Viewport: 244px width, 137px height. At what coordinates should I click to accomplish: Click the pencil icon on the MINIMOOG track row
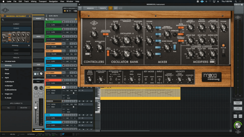click(87, 101)
